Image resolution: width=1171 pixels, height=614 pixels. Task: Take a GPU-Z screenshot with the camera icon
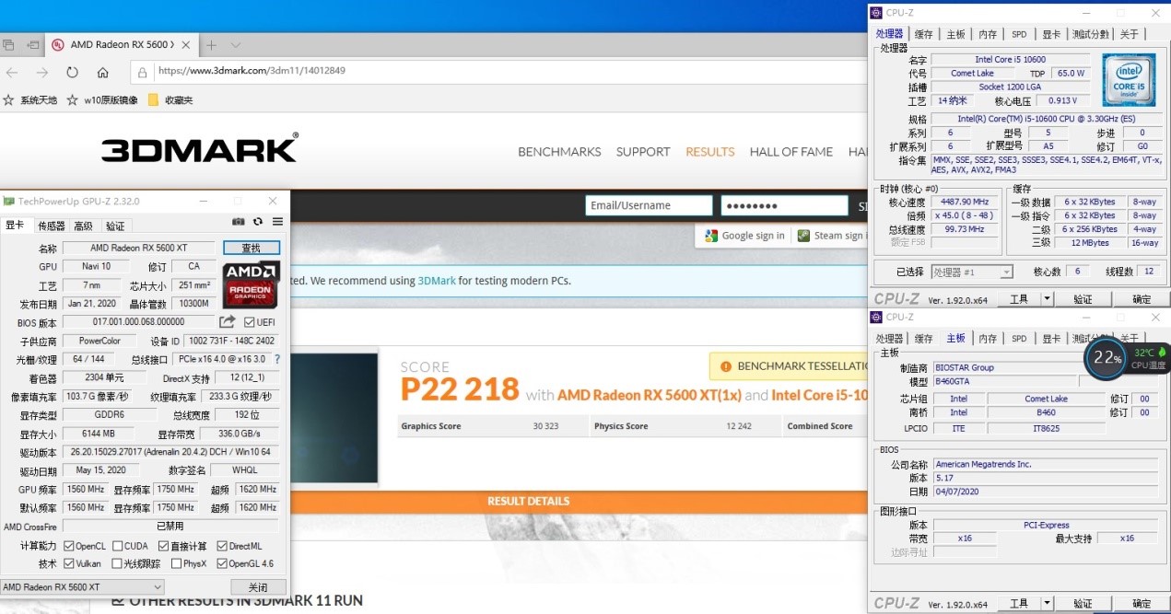(x=239, y=222)
